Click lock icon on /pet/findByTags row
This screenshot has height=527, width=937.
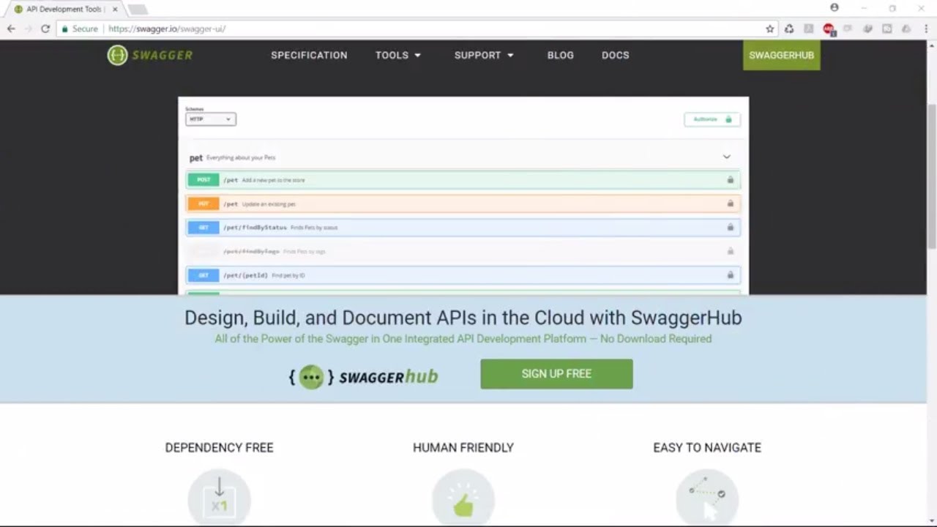pyautogui.click(x=730, y=251)
